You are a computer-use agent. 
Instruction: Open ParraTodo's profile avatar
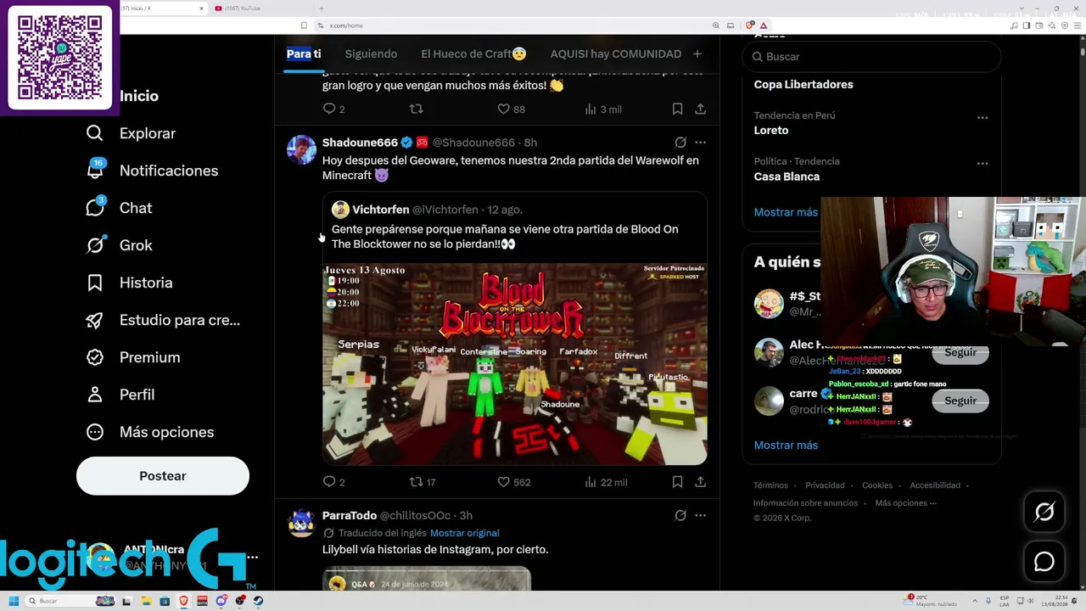[x=301, y=523]
